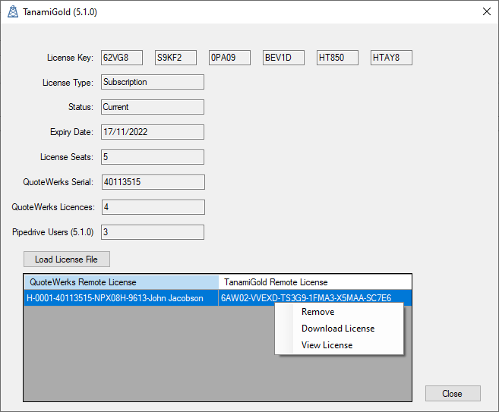Open View License from context menu

327,345
